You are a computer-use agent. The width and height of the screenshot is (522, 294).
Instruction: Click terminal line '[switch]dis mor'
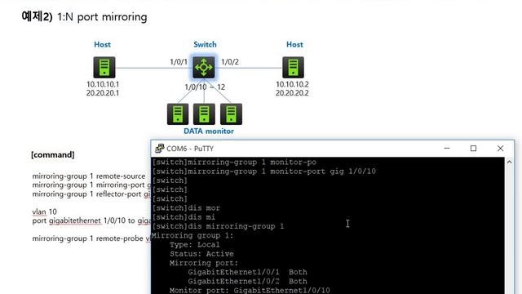click(x=186, y=208)
